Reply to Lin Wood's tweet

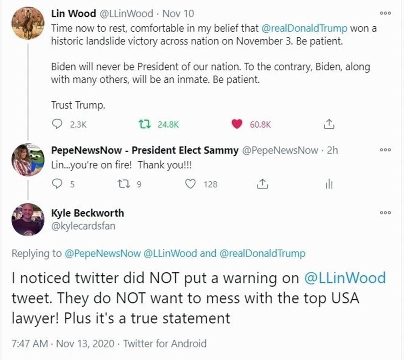pos(57,125)
